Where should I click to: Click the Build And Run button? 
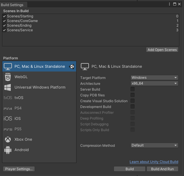pos(162,169)
